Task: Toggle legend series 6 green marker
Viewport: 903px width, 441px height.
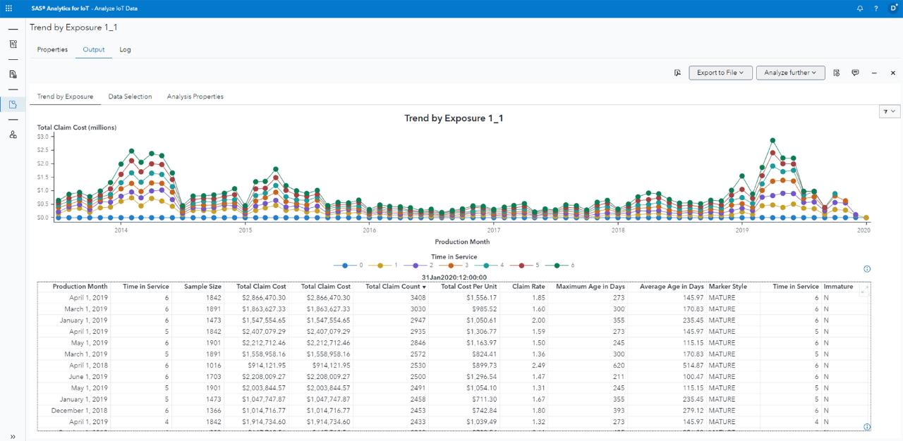Action: 557,266
